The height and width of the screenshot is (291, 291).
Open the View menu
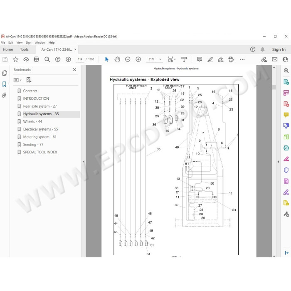click(x=20, y=42)
